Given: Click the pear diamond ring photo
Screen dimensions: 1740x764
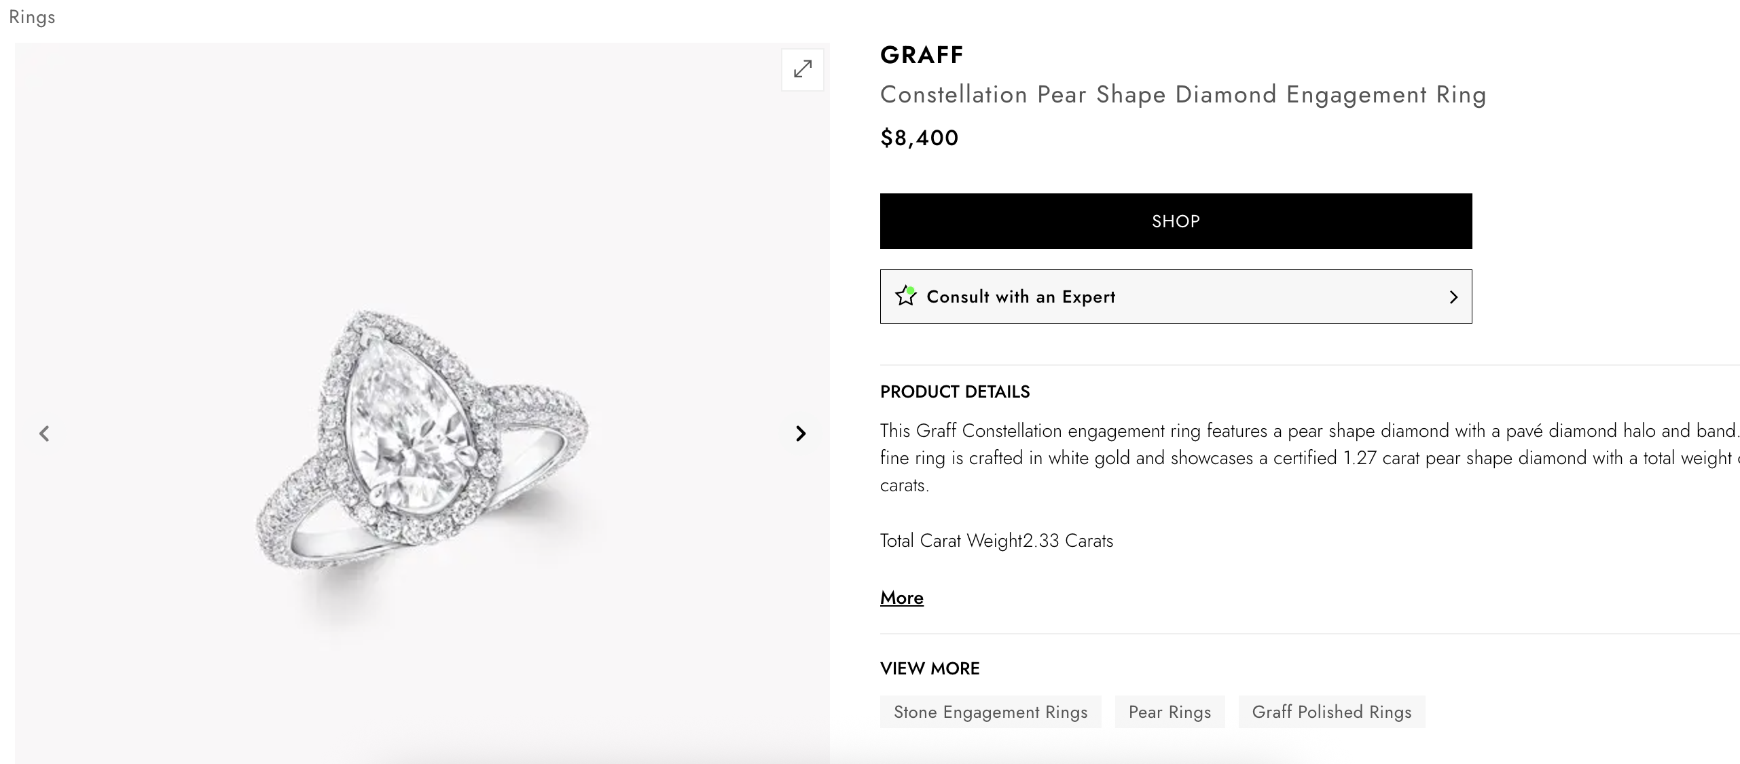Looking at the screenshot, I should [421, 434].
